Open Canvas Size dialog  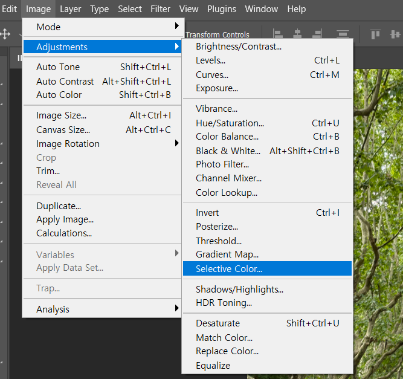pyautogui.click(x=102, y=129)
